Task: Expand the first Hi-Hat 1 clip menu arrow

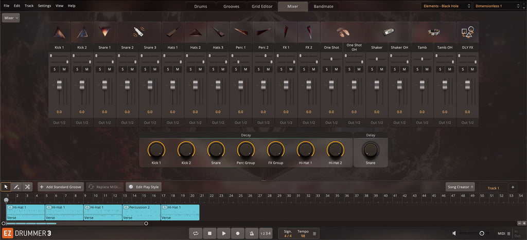Action: (x=10, y=208)
